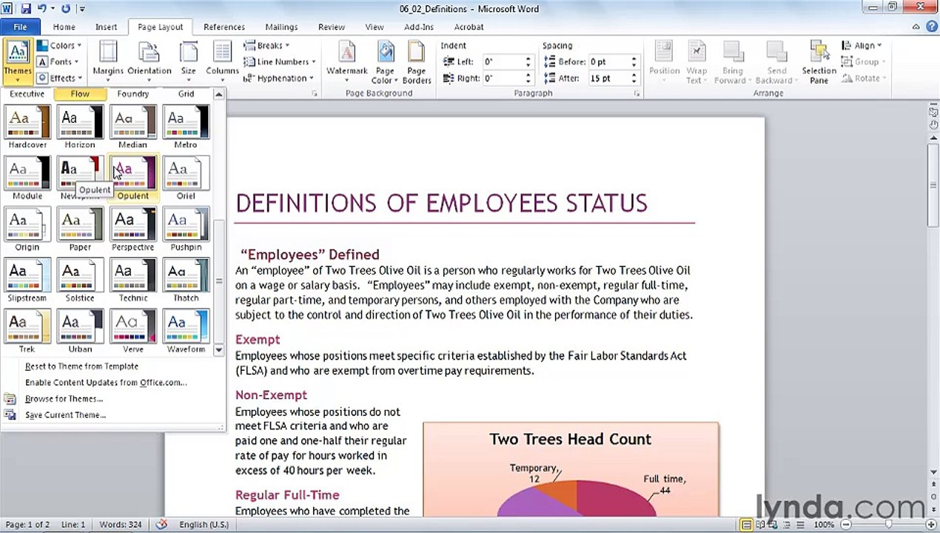Open the Margins menu

(108, 61)
